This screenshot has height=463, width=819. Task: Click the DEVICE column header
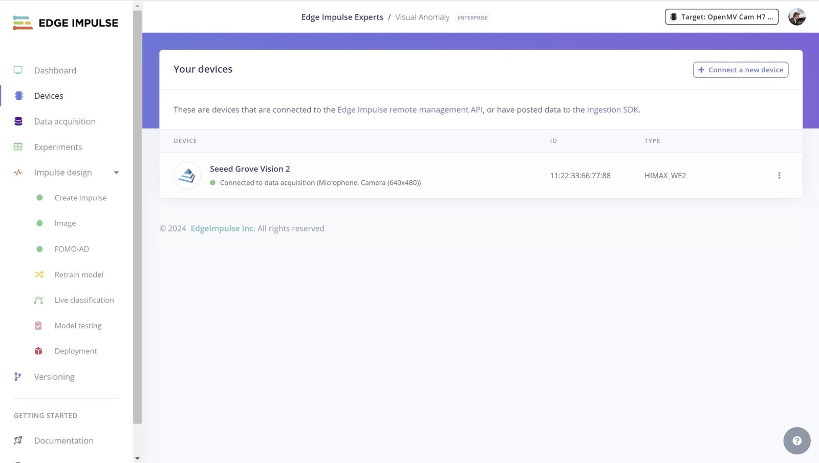185,141
